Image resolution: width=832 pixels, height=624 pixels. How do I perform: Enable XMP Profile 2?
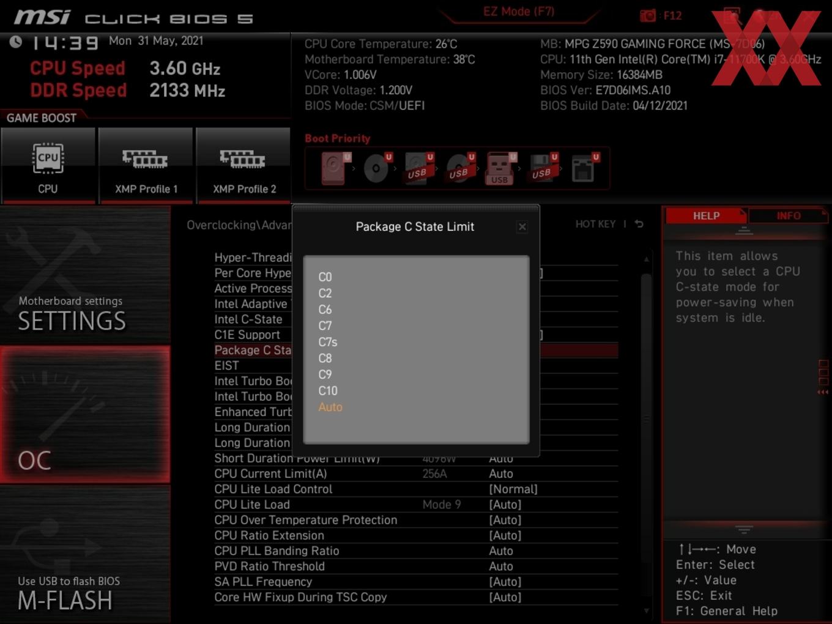[243, 165]
